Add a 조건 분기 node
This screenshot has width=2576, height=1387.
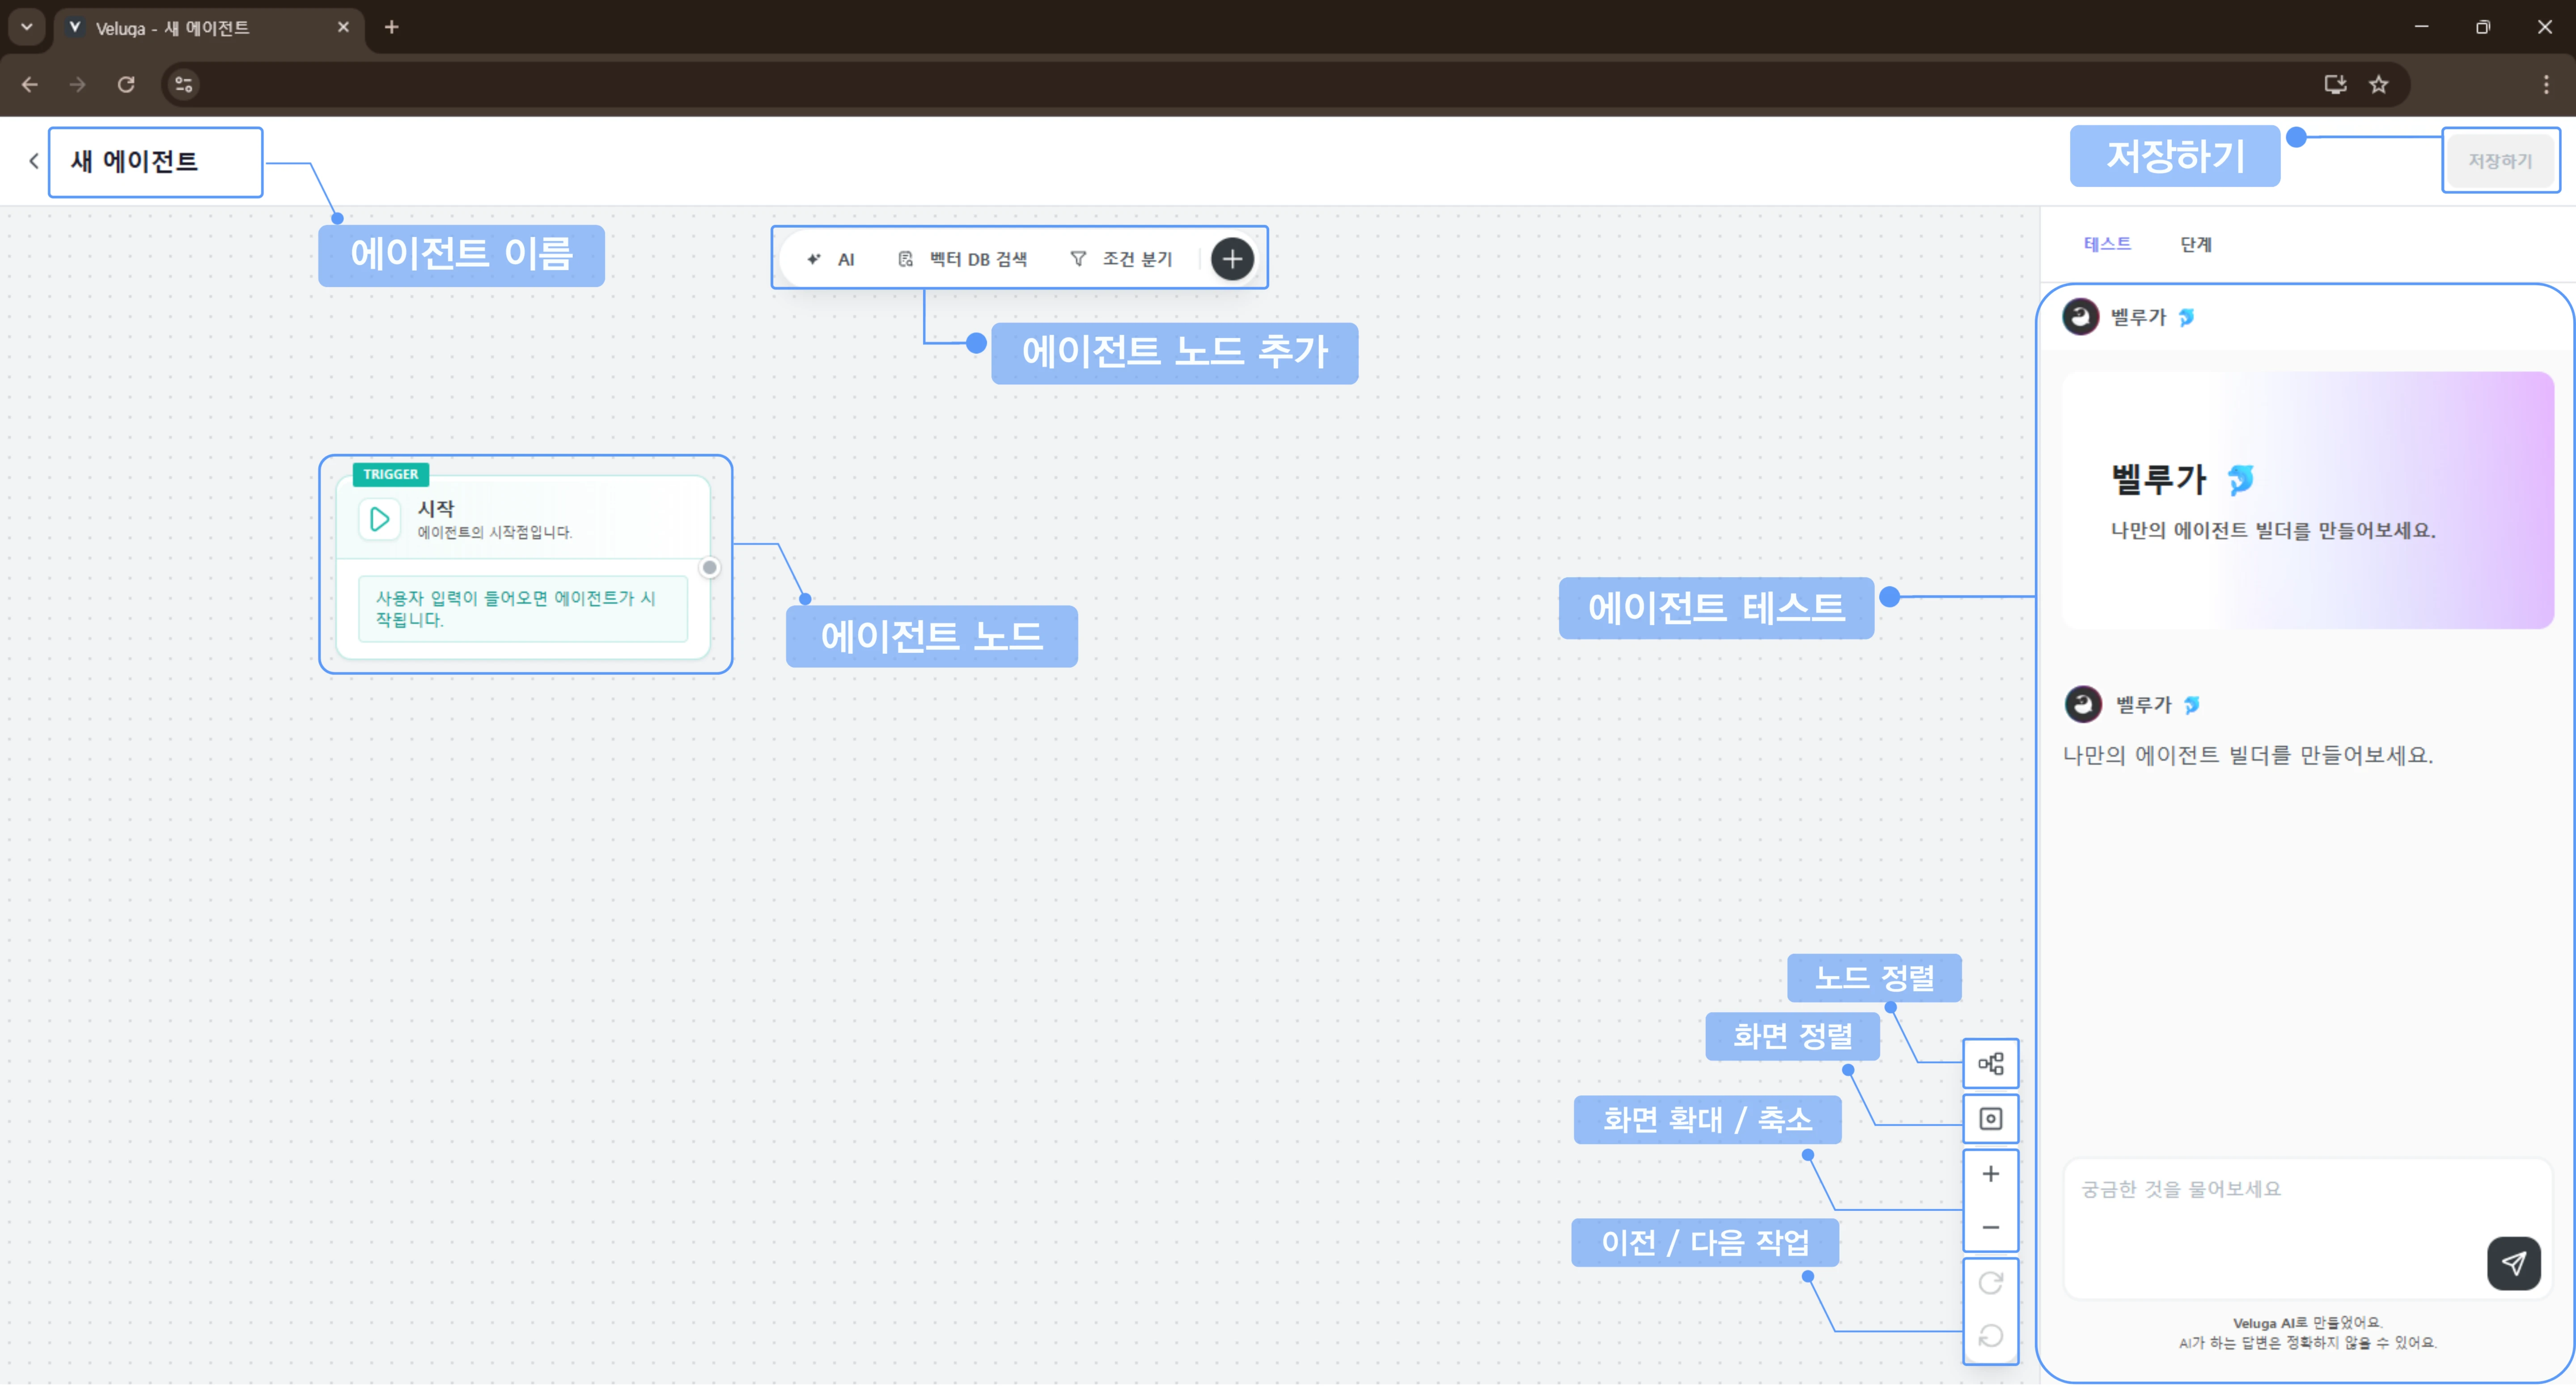tap(1121, 259)
